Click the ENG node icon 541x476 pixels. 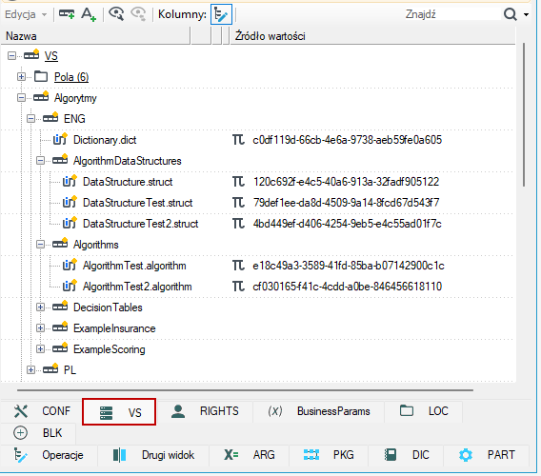(x=50, y=118)
